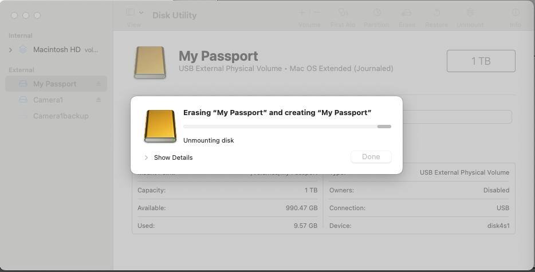Click the erase progress bar
This screenshot has height=272, width=535.
pos(287,127)
